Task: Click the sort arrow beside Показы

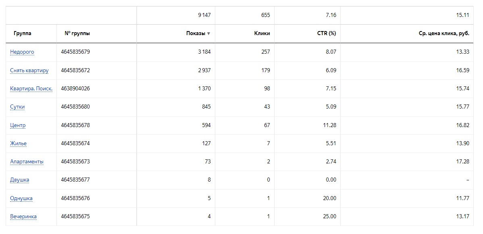Action: pos(208,33)
